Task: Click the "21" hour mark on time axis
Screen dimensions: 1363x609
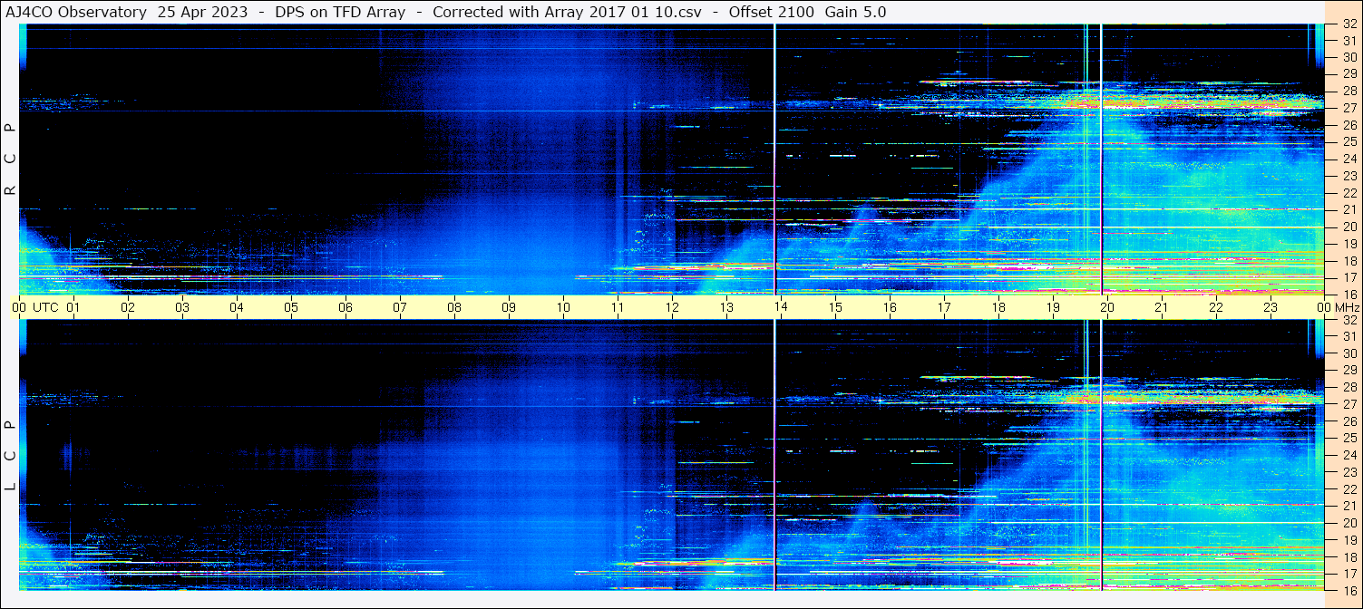Action: point(1162,307)
